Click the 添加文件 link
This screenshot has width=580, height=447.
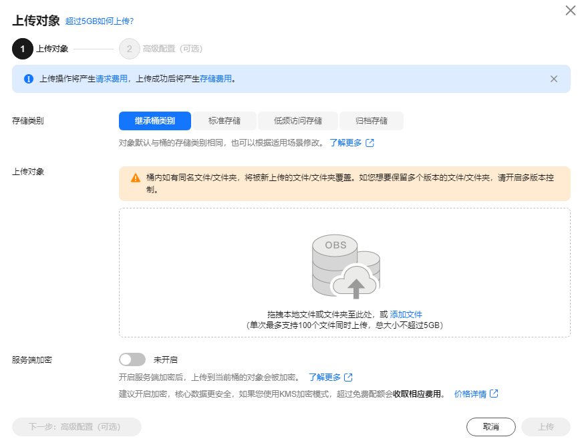406,315
